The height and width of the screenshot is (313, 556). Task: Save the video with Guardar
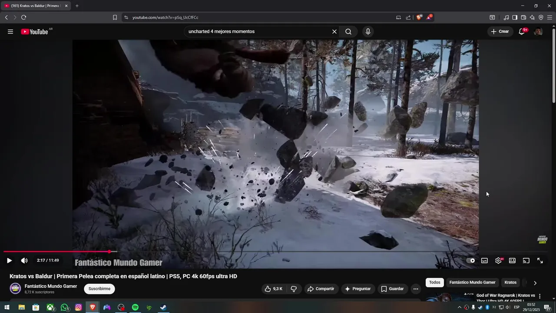tap(392, 289)
